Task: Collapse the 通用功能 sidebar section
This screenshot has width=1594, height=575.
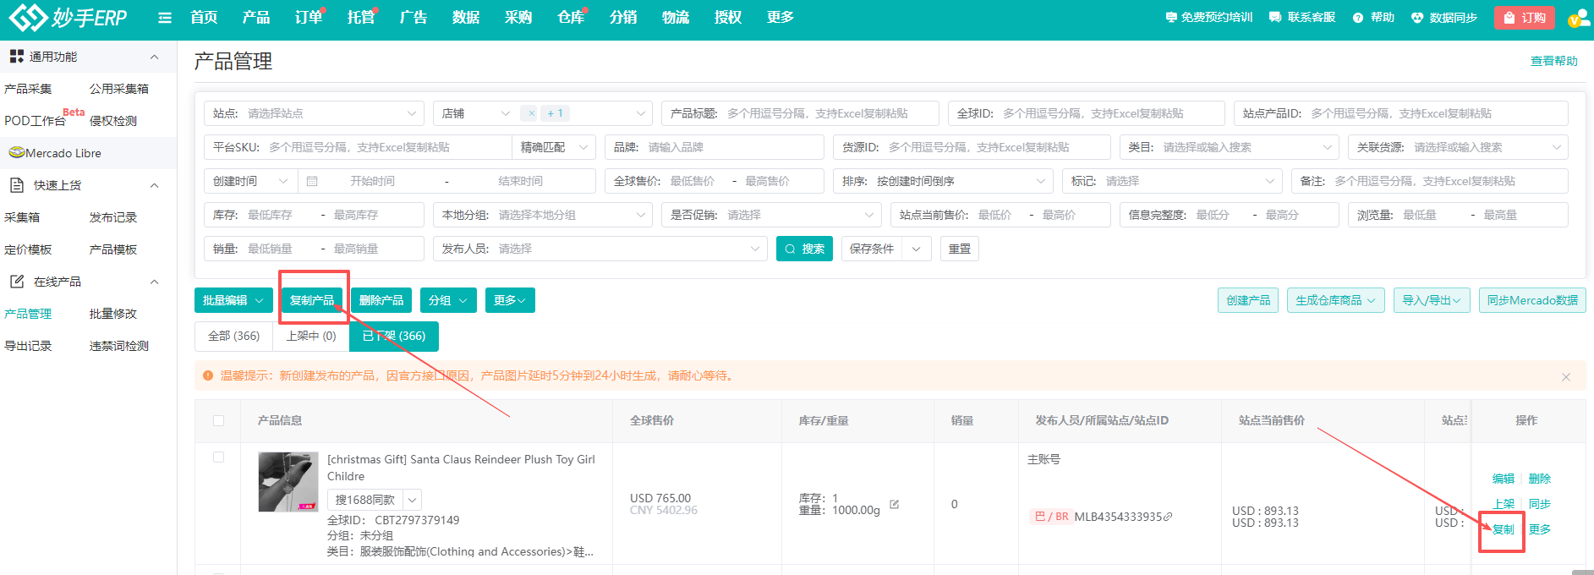Action: [154, 57]
